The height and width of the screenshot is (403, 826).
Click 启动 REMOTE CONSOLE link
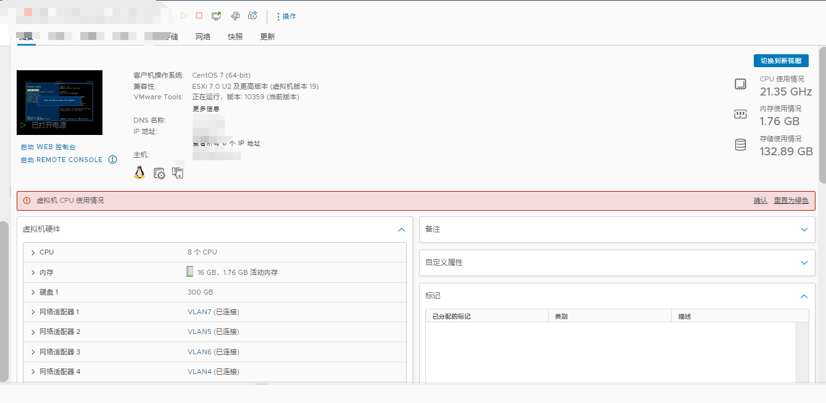[x=62, y=160]
